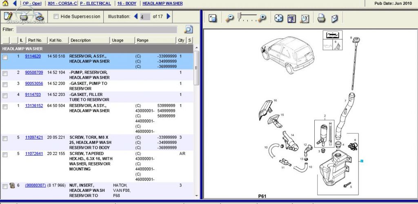Check the box for part 13136152
The height and width of the screenshot is (204, 418).
pos(5,106)
